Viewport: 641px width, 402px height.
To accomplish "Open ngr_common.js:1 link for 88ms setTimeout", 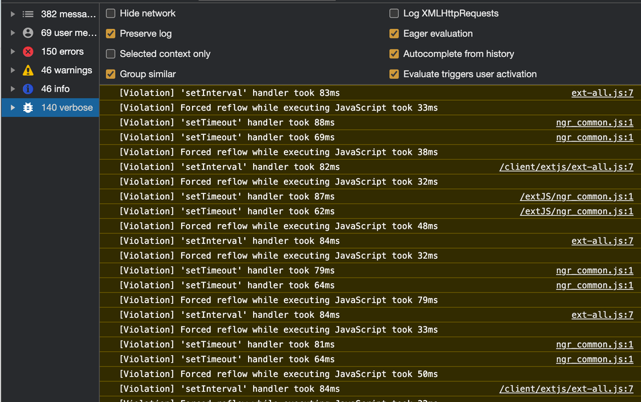I will point(594,123).
